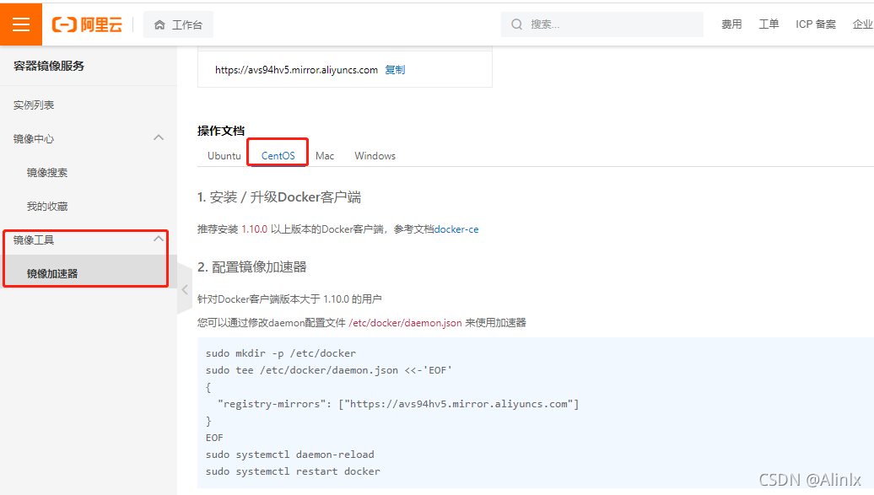This screenshot has width=874, height=495.
Task: Open the docker-ce documentation link
Action: pos(456,229)
